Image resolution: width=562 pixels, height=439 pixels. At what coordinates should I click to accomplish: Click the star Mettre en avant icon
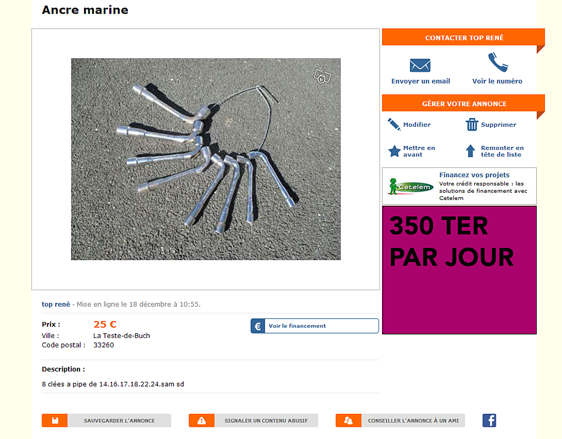click(394, 151)
